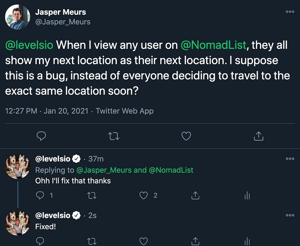Like Jasper Meurs' main tweet

click(x=186, y=136)
